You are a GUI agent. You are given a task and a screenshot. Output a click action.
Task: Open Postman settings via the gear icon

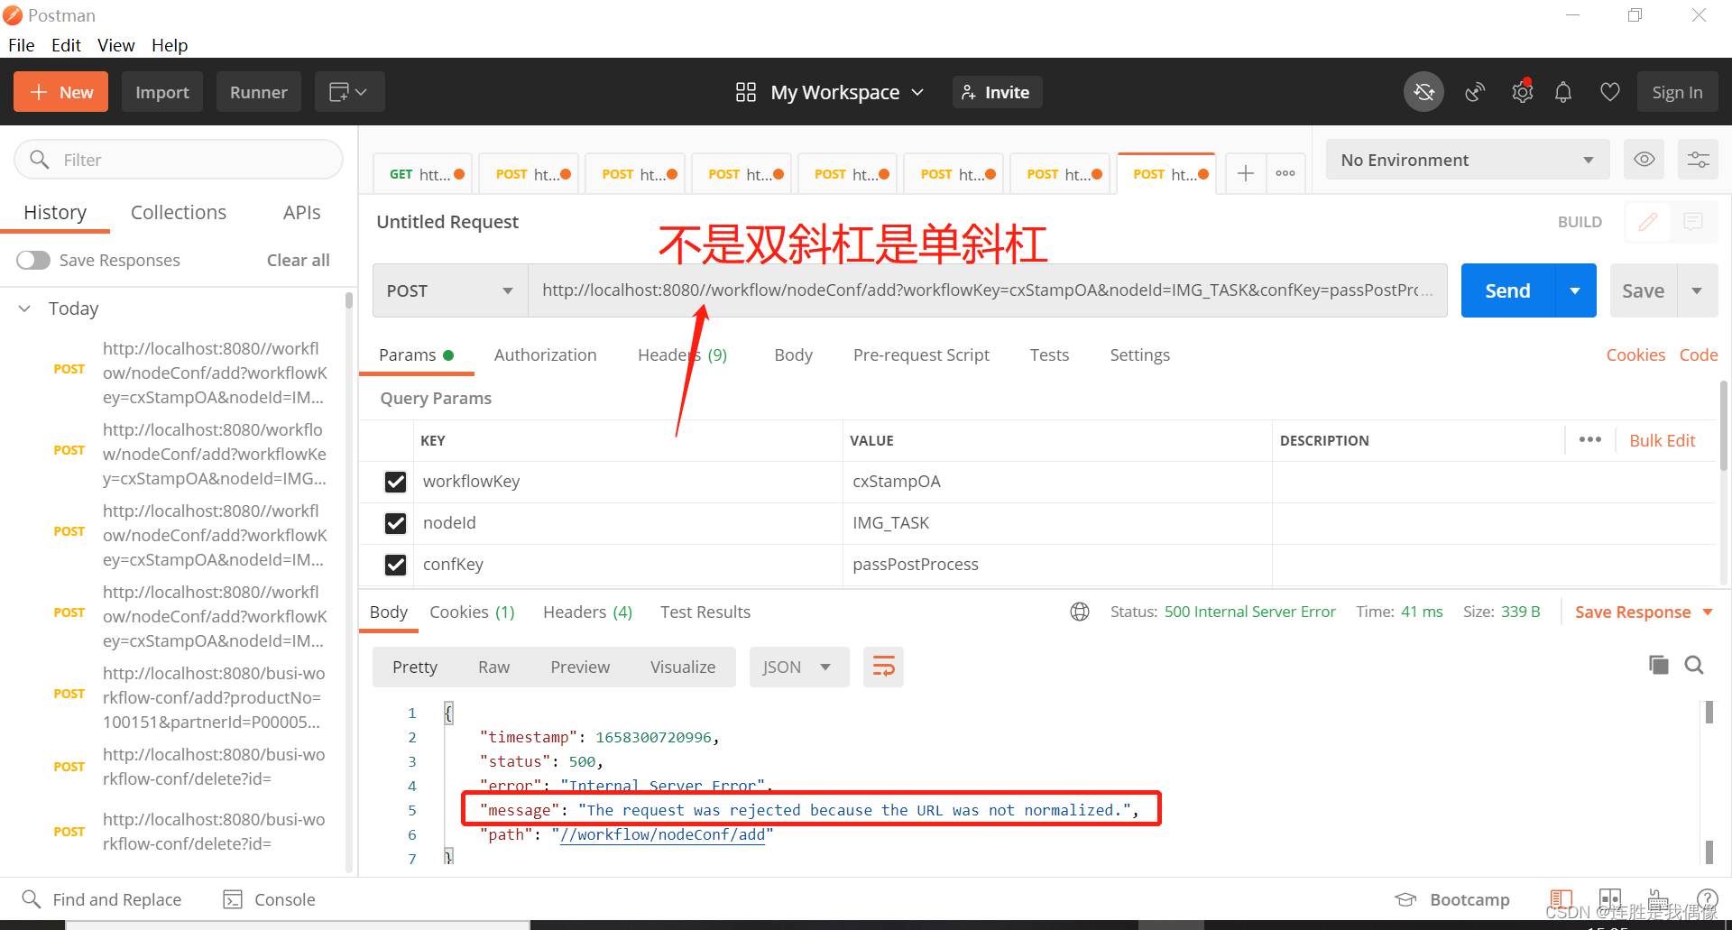pos(1522,91)
